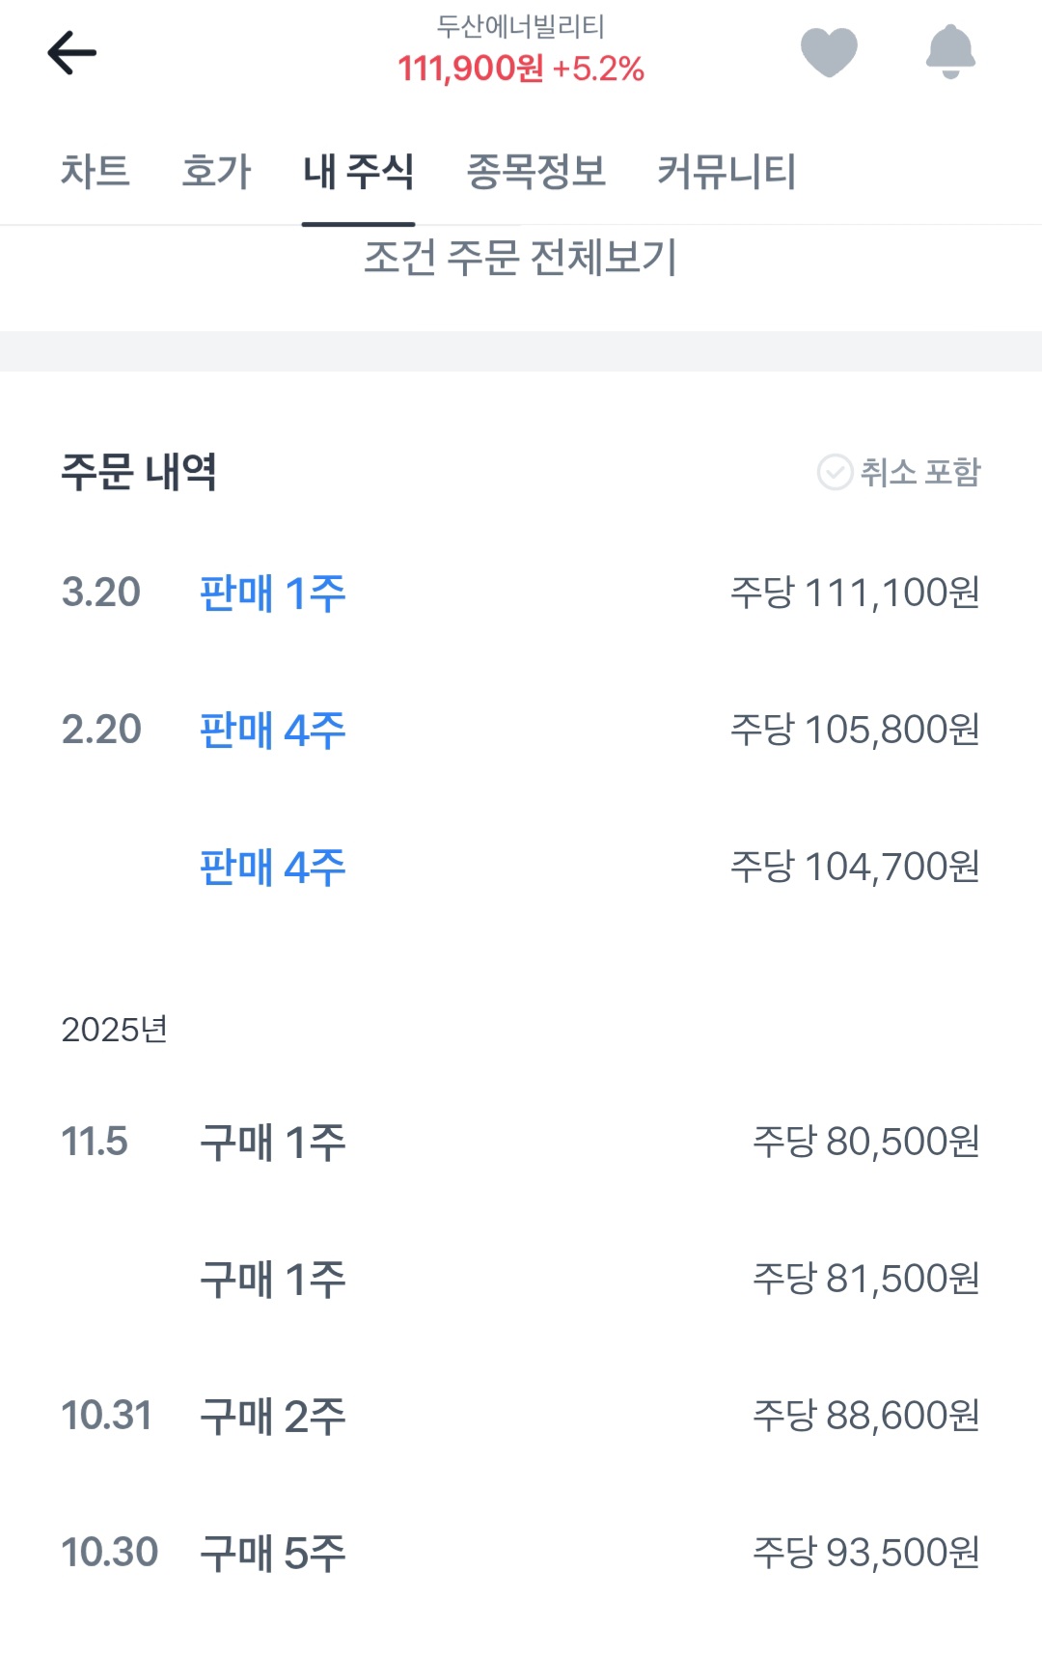Tap the back arrow icon
This screenshot has height=1655, width=1042.
72,52
